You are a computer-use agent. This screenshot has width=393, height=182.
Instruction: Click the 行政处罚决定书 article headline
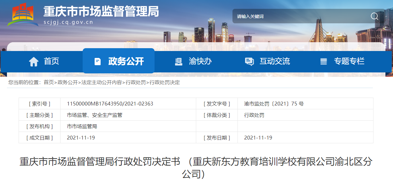[x=196, y=168]
